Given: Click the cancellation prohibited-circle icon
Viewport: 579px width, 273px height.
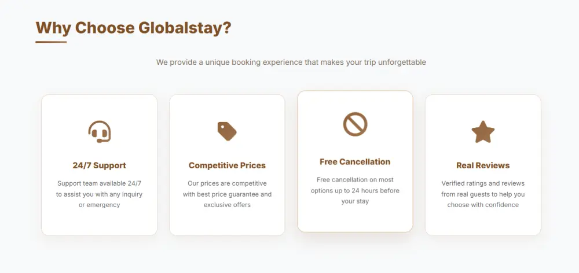Looking at the screenshot, I should 355,124.
